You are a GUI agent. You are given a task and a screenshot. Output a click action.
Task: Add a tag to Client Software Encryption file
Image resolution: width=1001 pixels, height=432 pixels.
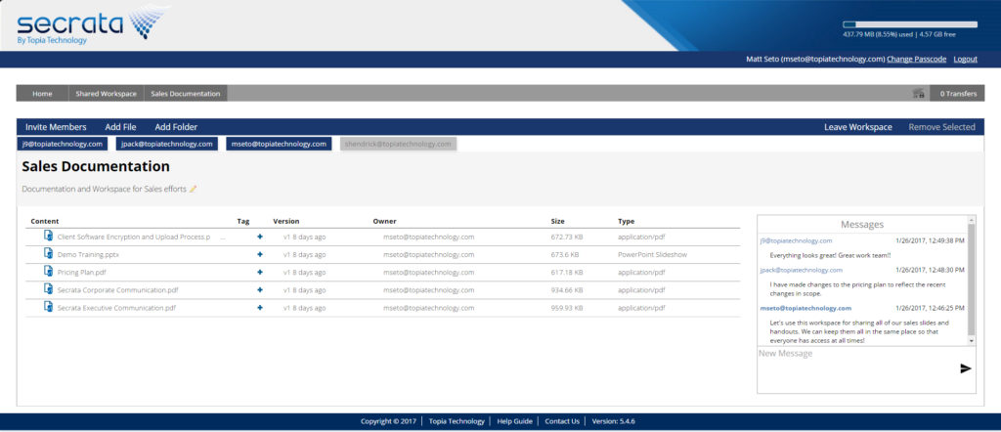[x=260, y=237]
